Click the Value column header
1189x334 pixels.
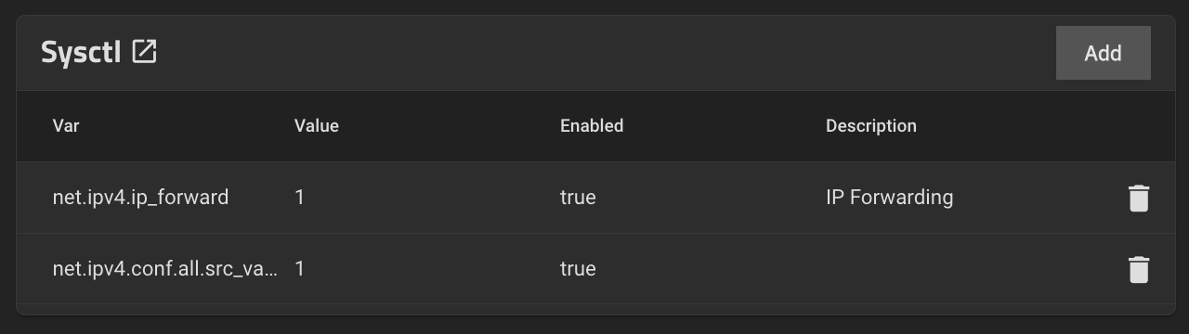(x=317, y=125)
